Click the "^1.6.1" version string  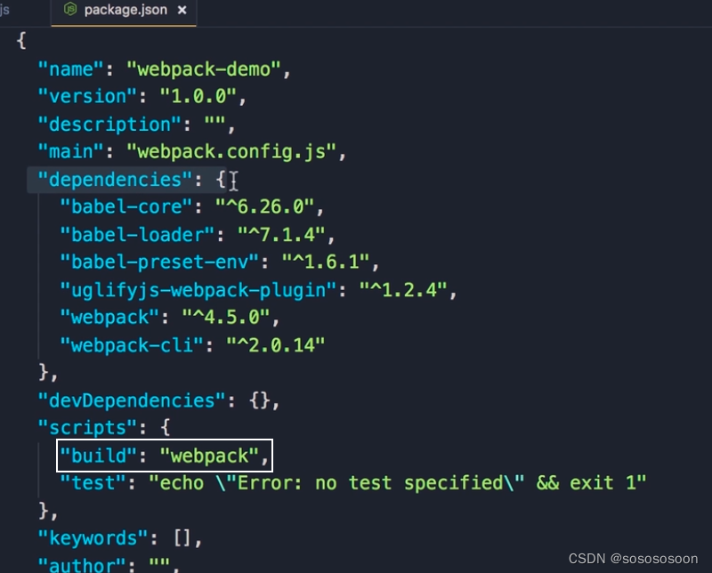[326, 262]
